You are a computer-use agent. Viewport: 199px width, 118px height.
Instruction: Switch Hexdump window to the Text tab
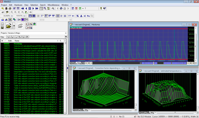(73, 63)
